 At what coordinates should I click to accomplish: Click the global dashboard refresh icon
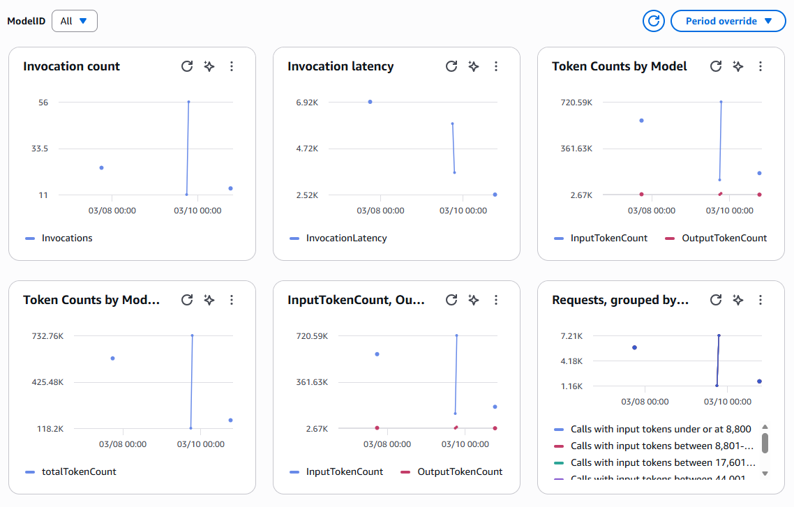(x=653, y=21)
